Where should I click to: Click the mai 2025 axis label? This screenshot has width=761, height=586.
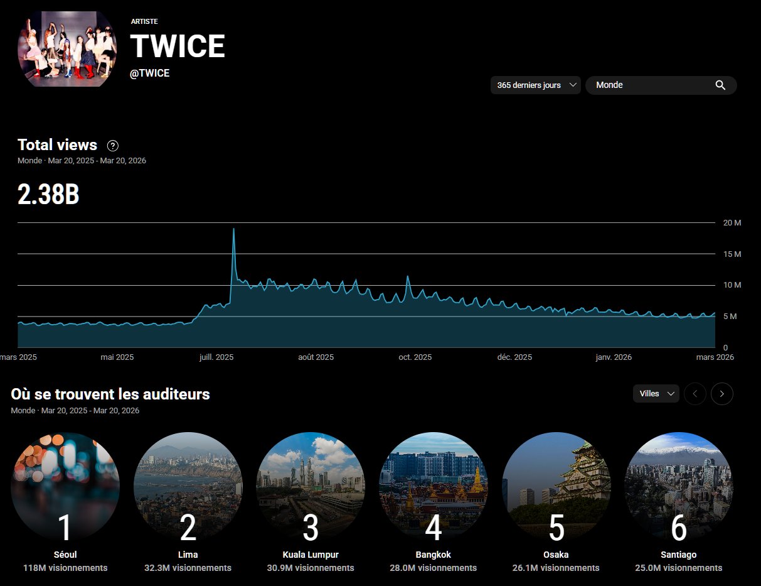117,357
